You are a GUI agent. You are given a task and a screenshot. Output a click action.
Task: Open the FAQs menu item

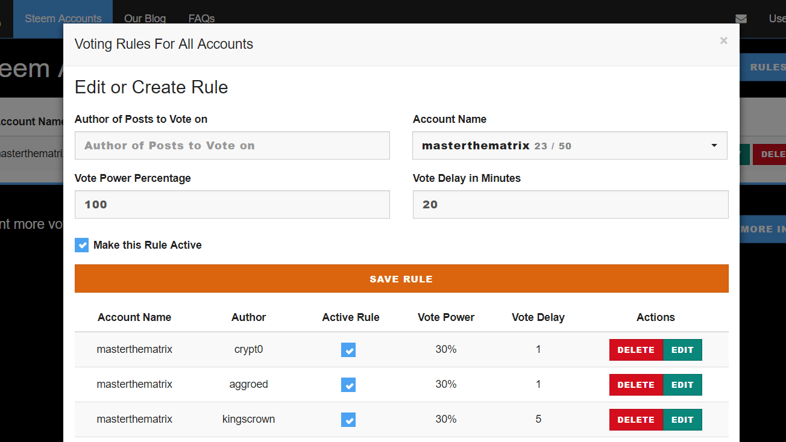[201, 19]
